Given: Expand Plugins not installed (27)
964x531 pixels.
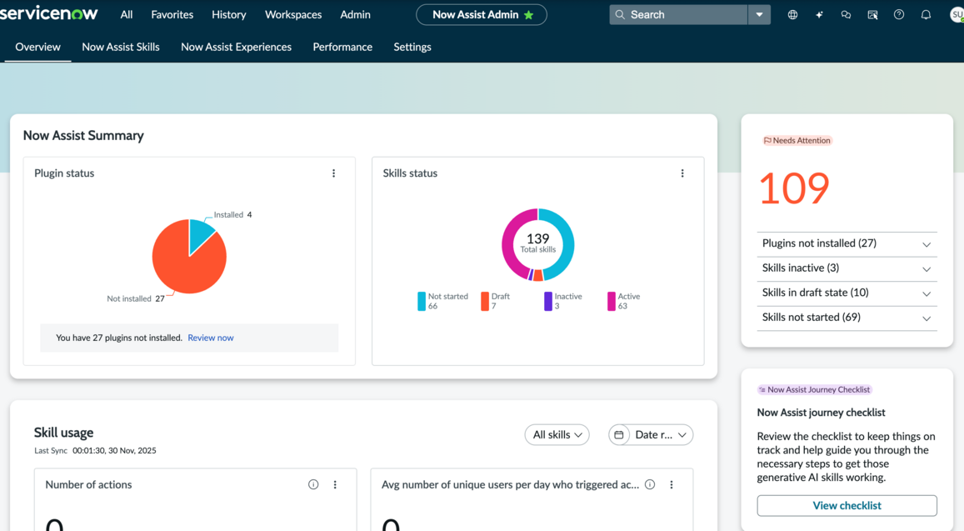Looking at the screenshot, I should [x=847, y=243].
